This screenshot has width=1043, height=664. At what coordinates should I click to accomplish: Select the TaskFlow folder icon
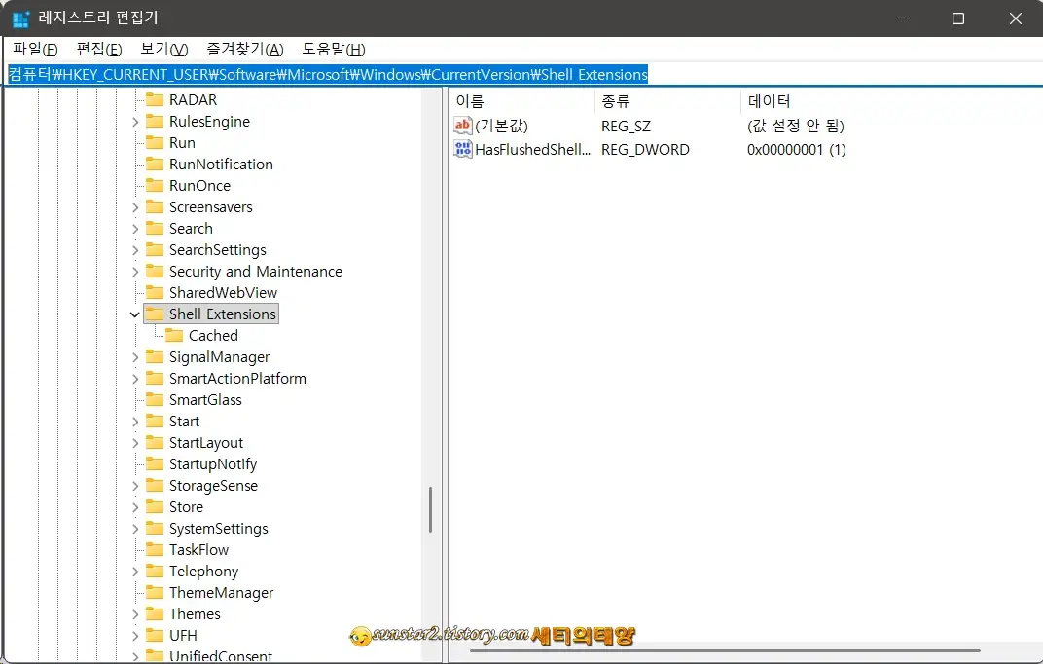pos(155,549)
